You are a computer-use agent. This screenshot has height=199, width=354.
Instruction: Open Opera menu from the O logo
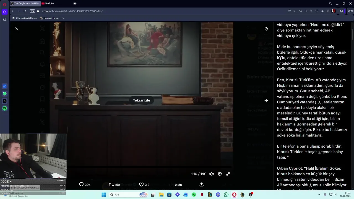[4, 4]
